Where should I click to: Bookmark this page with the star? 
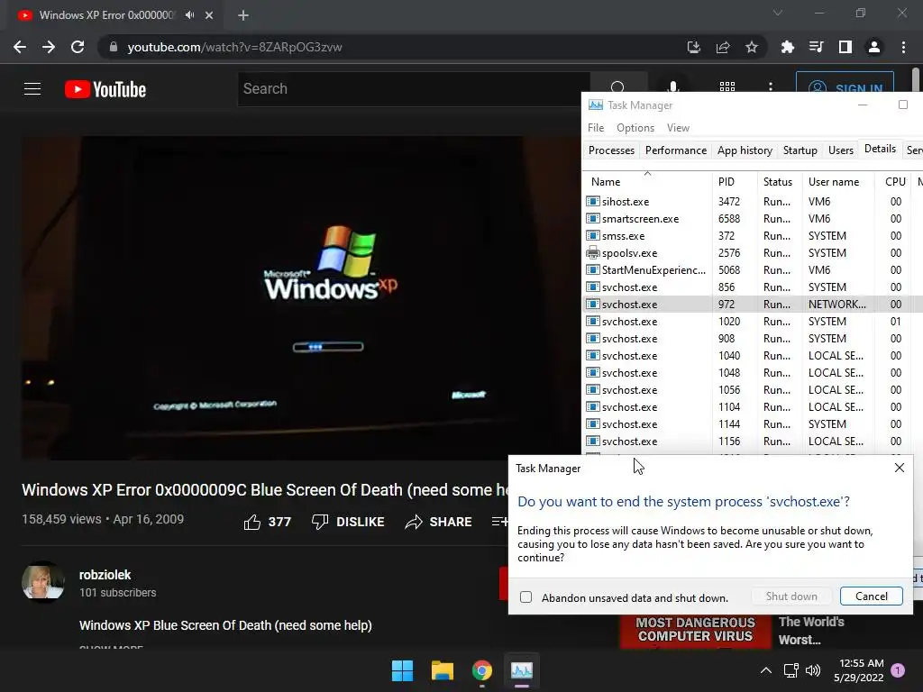click(x=751, y=47)
